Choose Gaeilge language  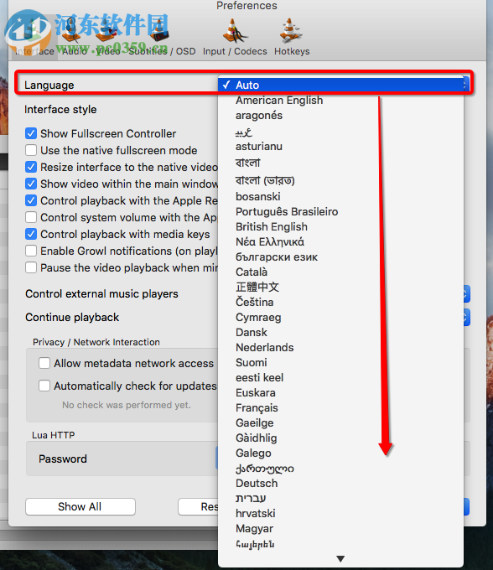click(340, 422)
